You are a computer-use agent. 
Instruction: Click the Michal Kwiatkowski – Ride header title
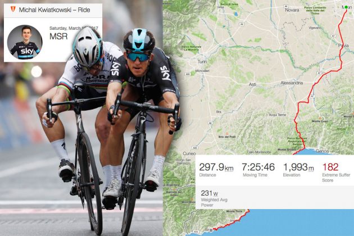point(55,10)
